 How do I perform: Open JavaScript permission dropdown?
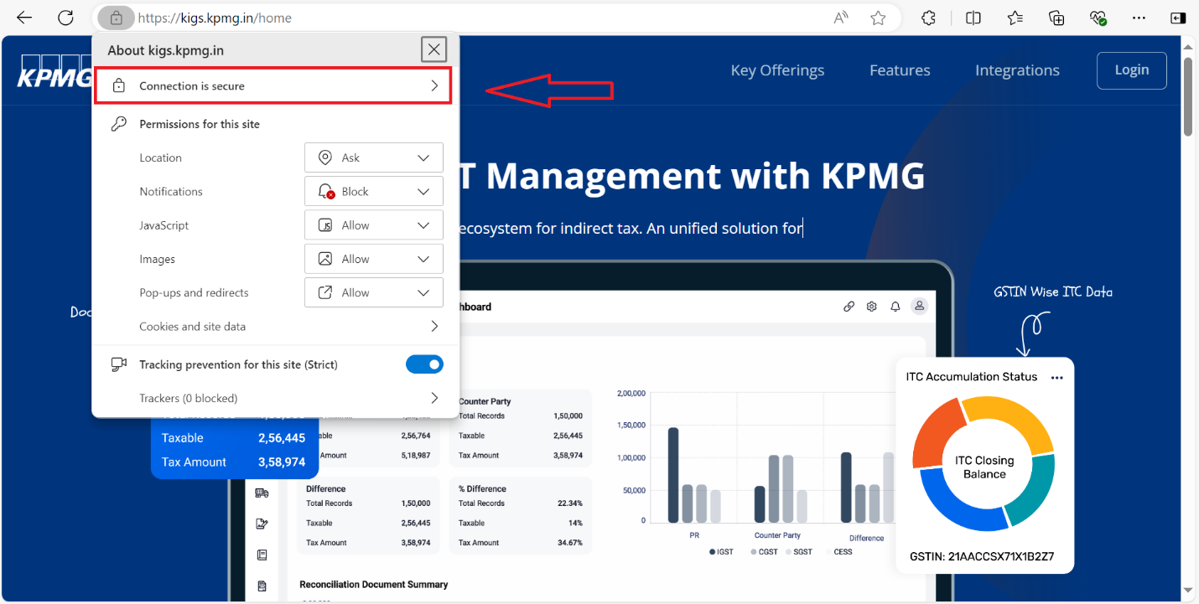coord(374,225)
